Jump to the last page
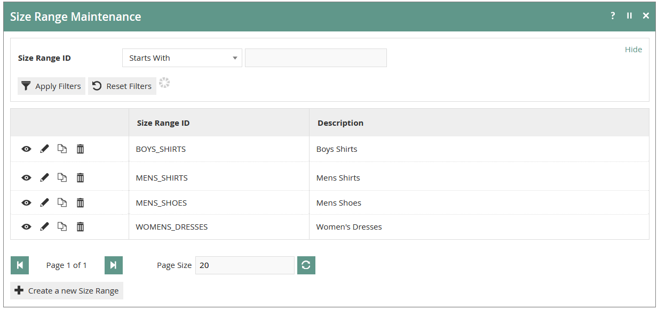This screenshot has height=309, width=658. tap(114, 265)
